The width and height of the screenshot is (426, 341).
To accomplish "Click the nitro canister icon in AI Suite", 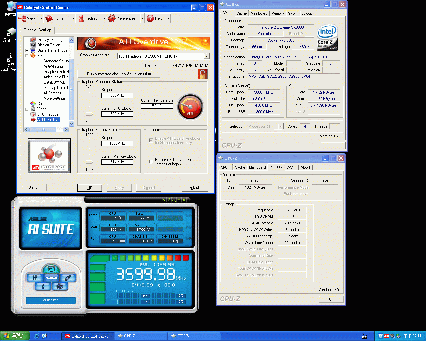I will [68, 278].
